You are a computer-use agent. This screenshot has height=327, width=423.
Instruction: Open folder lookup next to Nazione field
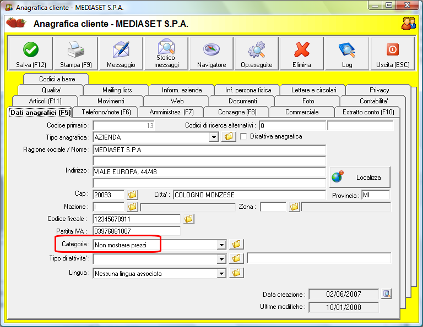(x=132, y=207)
